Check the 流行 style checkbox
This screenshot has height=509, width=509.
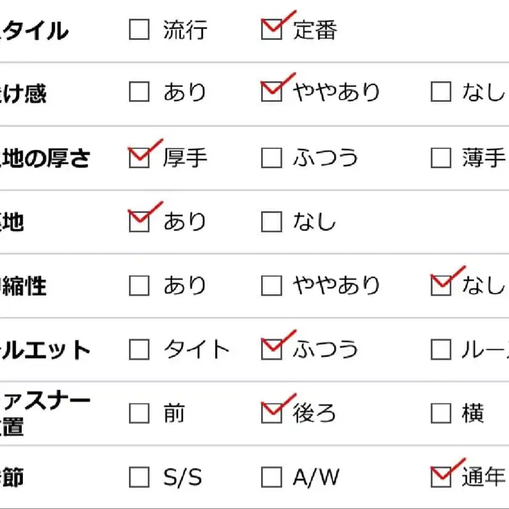139,29
